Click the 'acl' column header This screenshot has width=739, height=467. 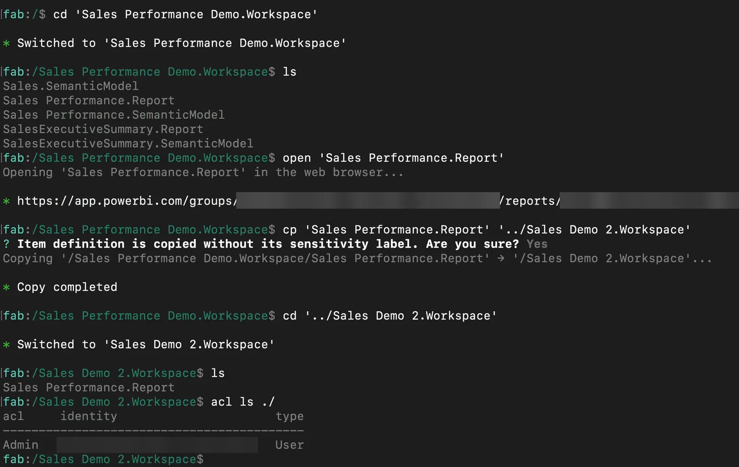click(13, 416)
